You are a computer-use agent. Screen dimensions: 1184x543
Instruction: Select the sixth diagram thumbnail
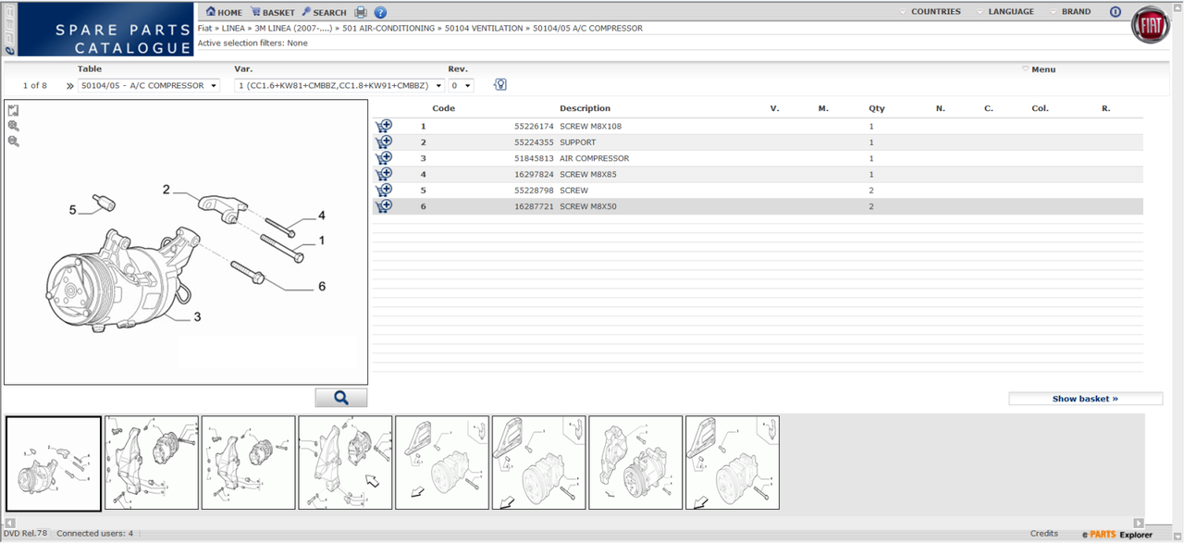coord(539,463)
